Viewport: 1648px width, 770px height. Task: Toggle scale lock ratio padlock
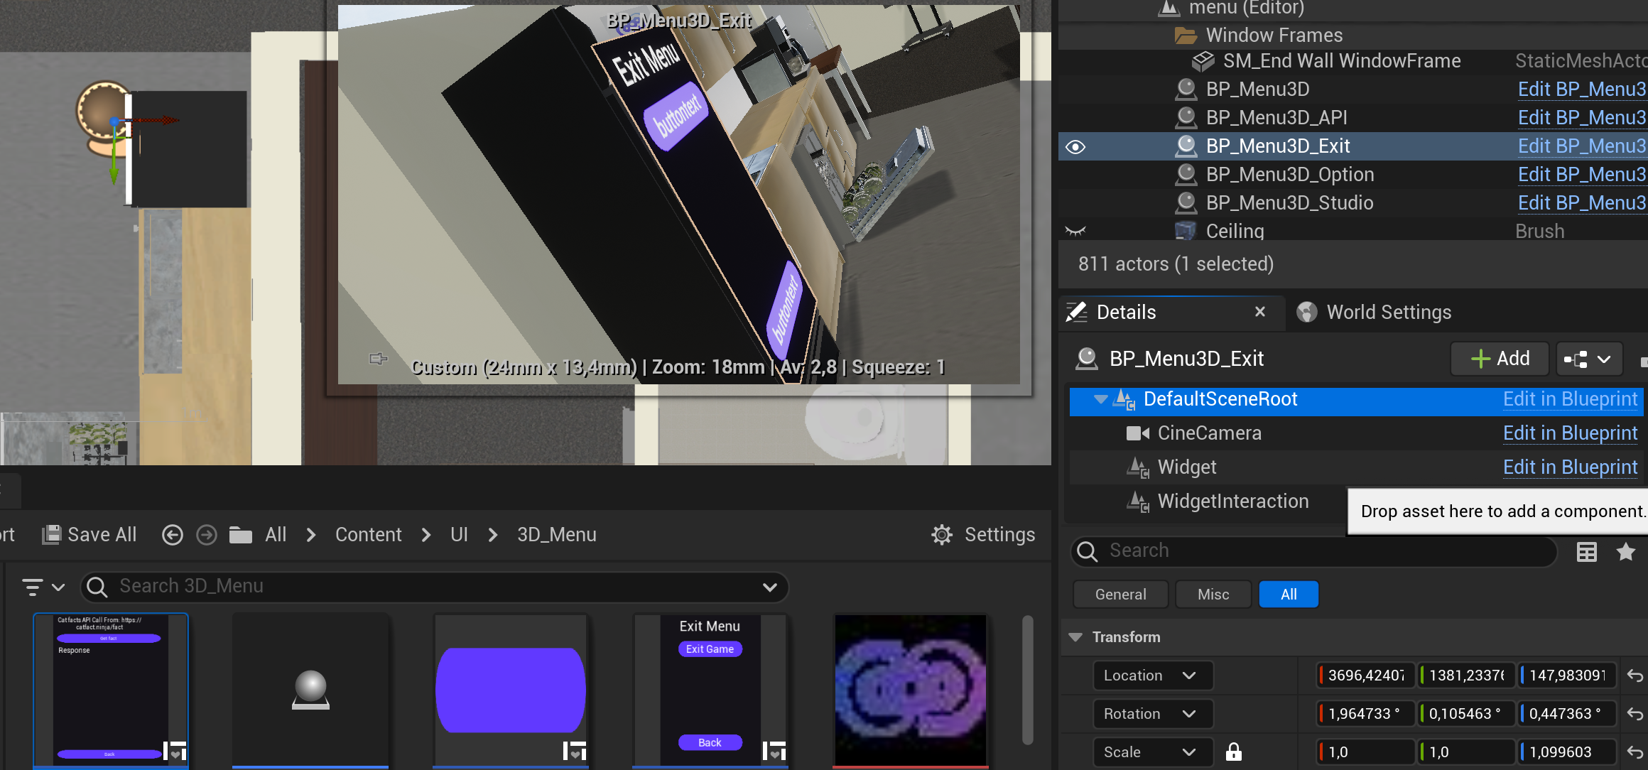tap(1234, 752)
